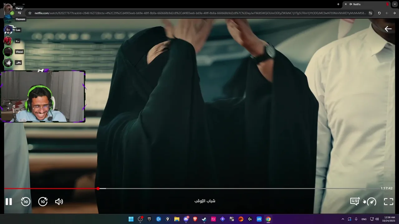Open the IPTV app in taskbar

pyautogui.click(x=214, y=219)
